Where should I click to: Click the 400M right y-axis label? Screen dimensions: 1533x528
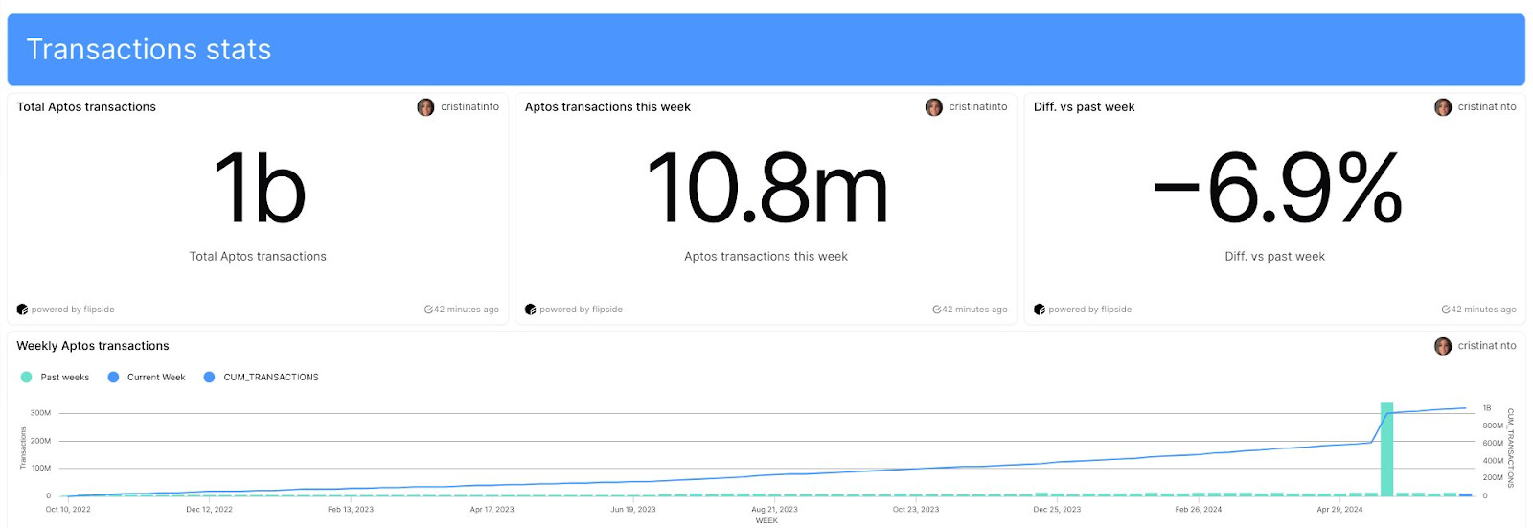tap(1493, 460)
